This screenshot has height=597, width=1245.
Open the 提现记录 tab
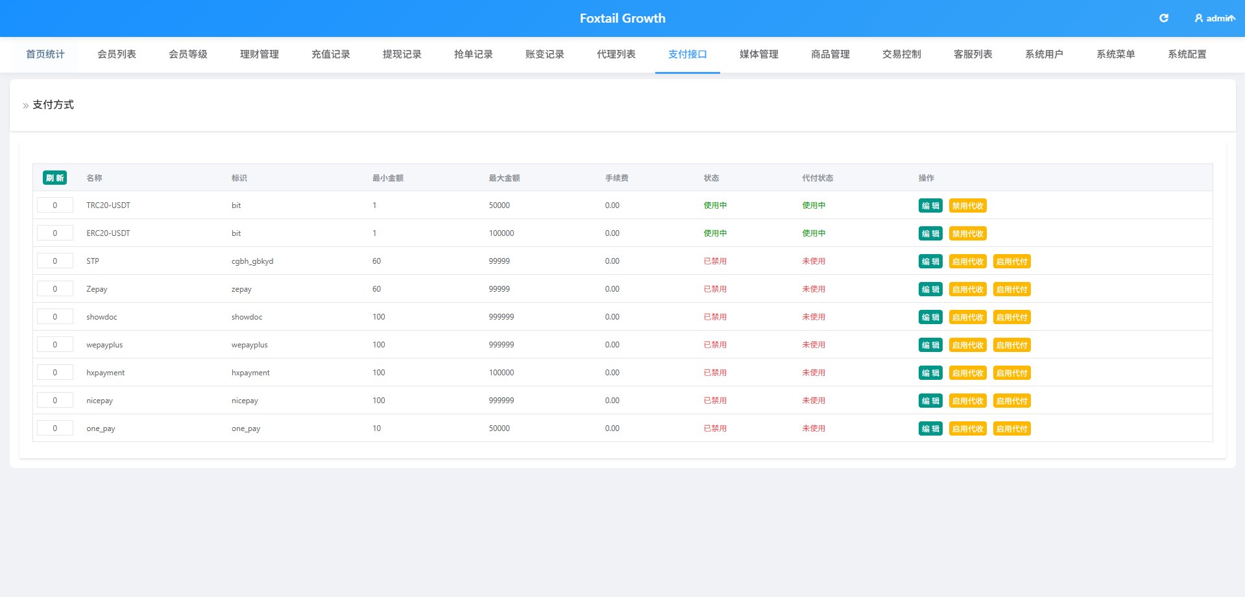click(402, 54)
